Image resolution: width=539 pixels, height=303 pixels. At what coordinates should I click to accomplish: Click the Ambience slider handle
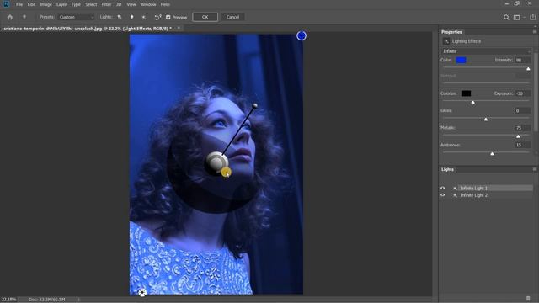[492, 153]
